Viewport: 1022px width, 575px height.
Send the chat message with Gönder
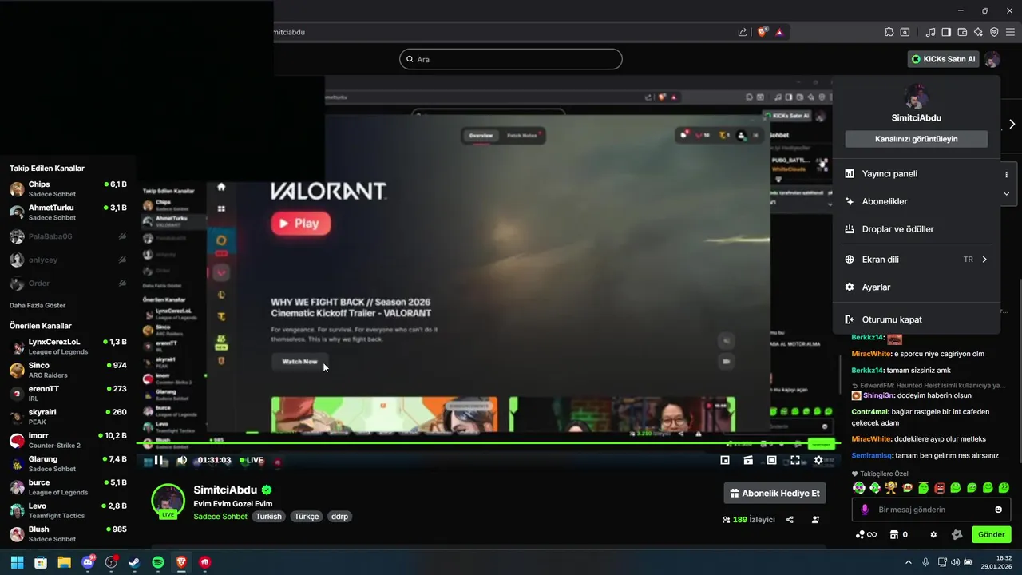tap(991, 534)
